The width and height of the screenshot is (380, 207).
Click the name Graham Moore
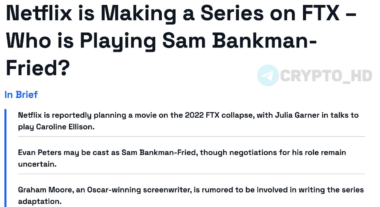[x=45, y=190]
